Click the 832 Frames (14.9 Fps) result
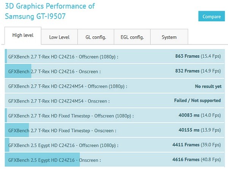Image resolution: width=228 pixels, height=169 pixels. pyautogui.click(x=198, y=71)
